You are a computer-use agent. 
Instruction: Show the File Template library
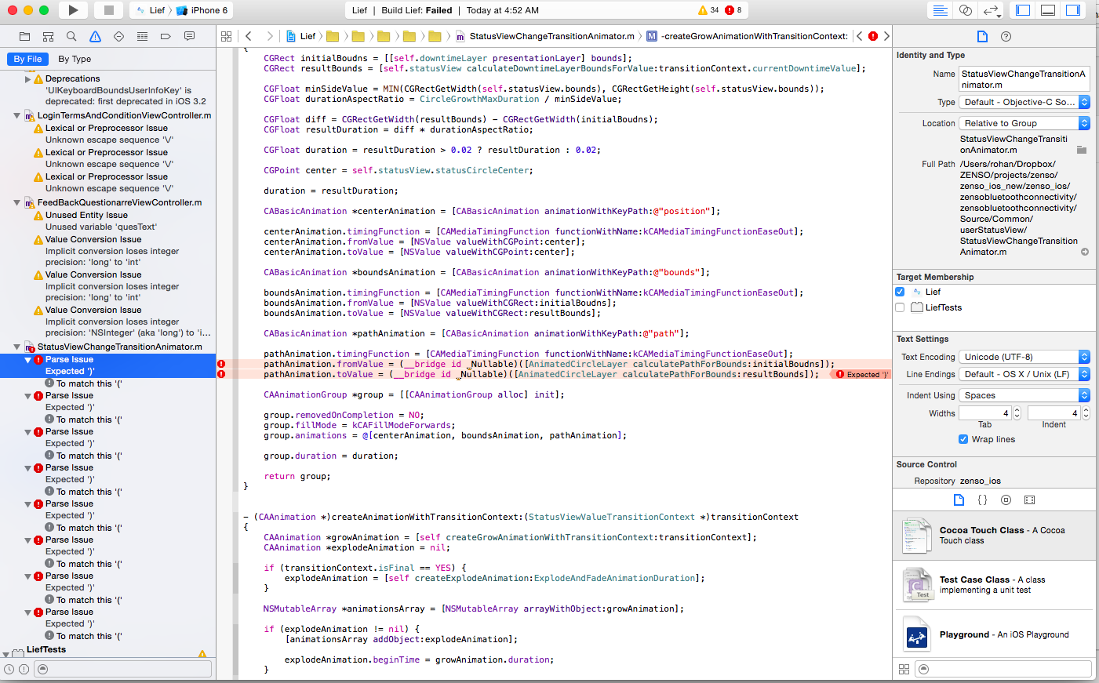pos(959,500)
